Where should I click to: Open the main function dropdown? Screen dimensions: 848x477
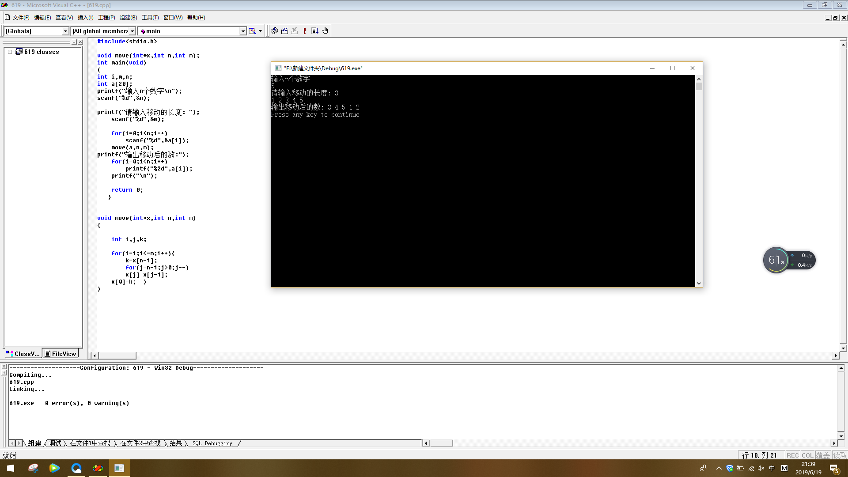(242, 31)
